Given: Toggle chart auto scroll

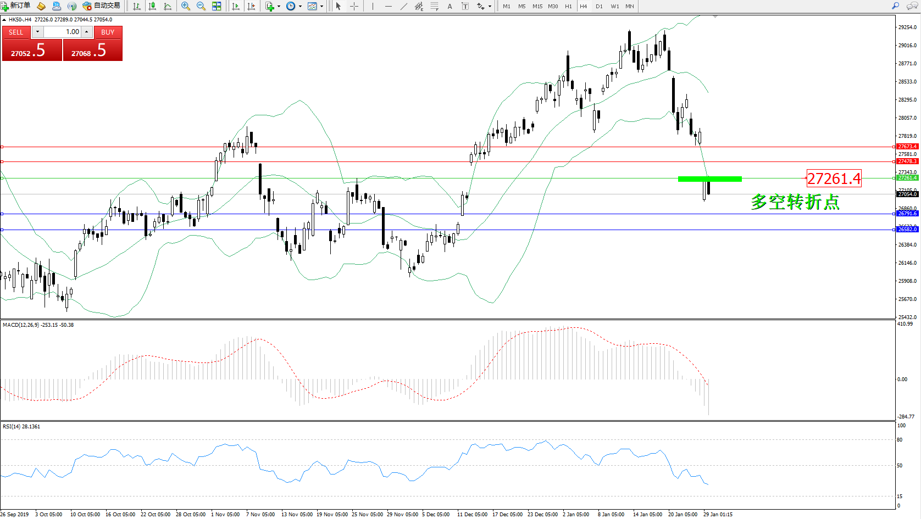Looking at the screenshot, I should (236, 6).
